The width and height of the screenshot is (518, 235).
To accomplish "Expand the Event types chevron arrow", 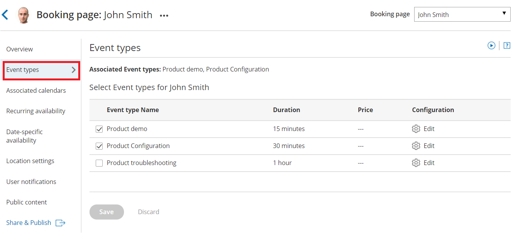I will tap(74, 70).
